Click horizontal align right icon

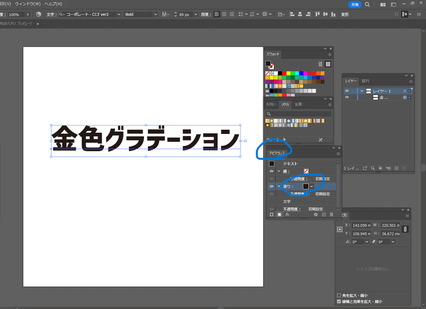(x=308, y=14)
